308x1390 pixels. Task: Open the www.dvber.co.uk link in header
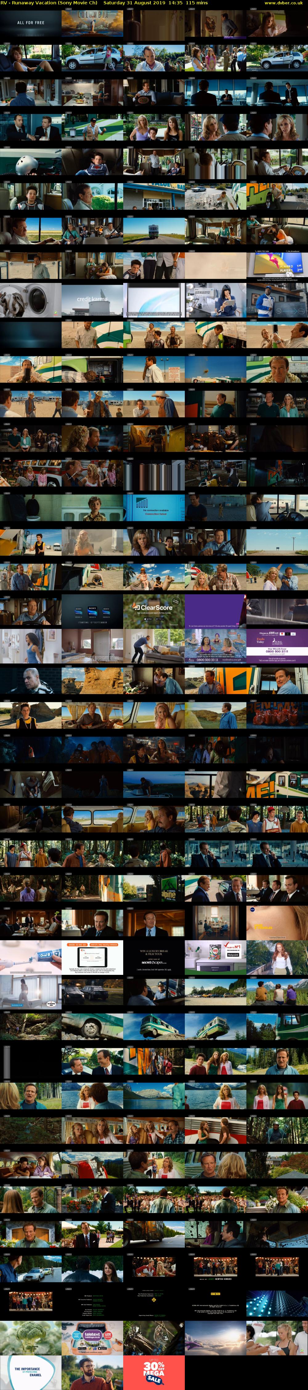283,3
